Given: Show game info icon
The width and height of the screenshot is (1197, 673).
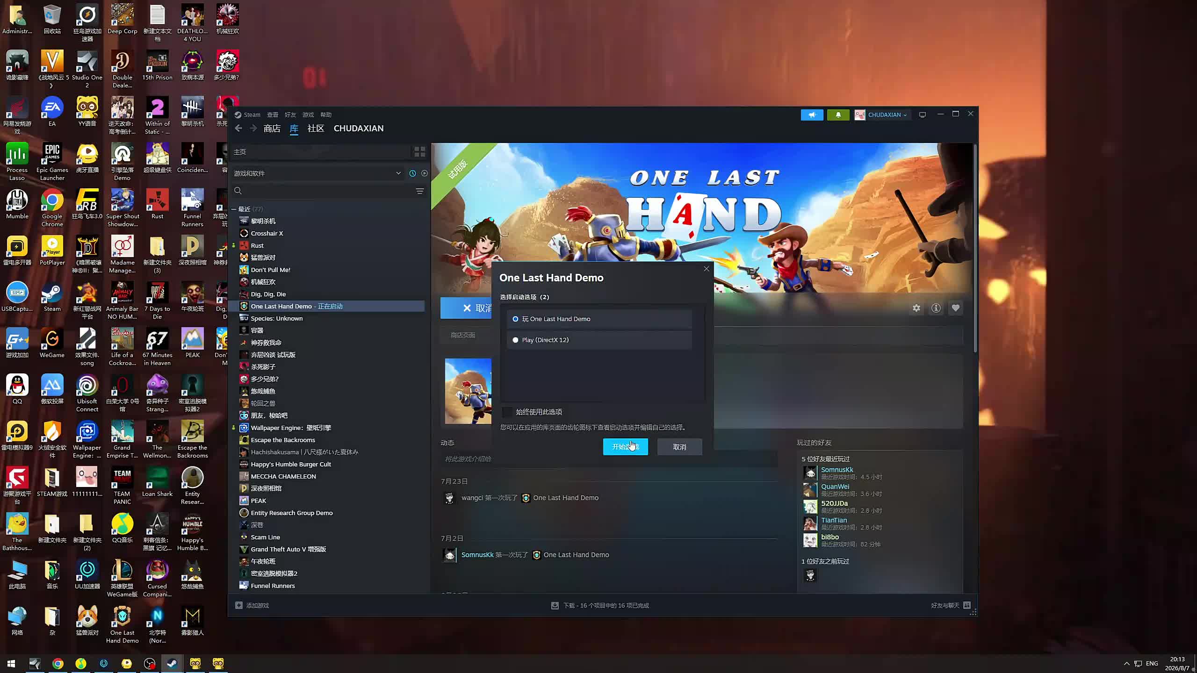Looking at the screenshot, I should click(936, 308).
